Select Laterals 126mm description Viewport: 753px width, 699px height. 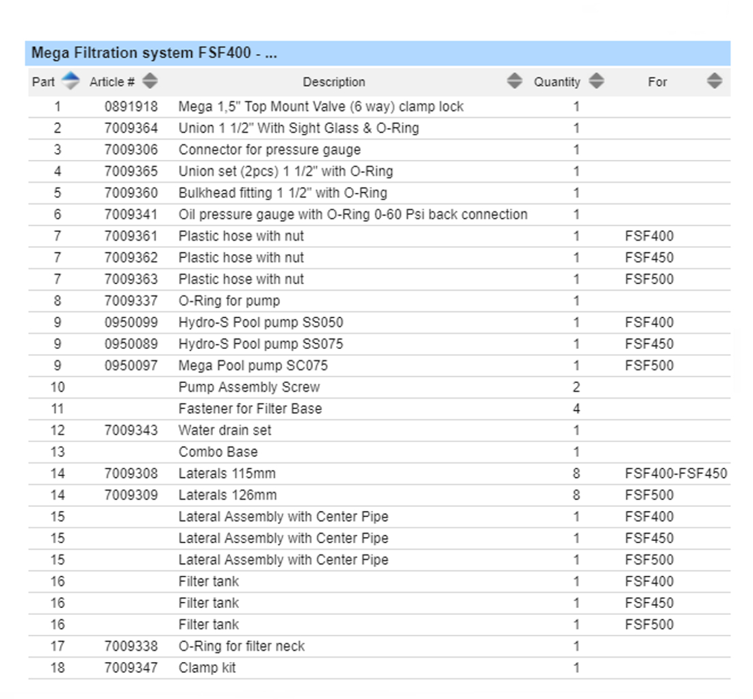tap(228, 495)
